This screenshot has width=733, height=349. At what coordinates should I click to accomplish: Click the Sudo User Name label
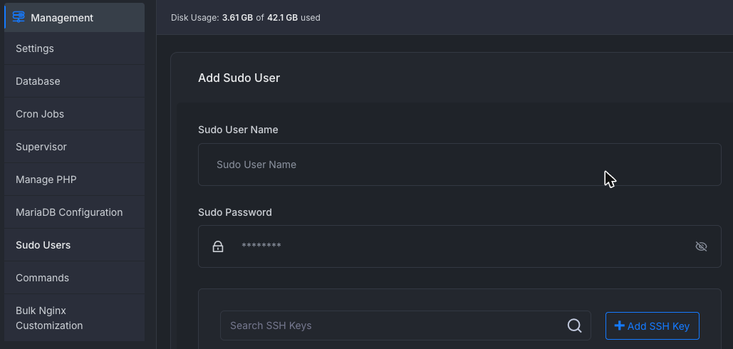click(x=238, y=130)
